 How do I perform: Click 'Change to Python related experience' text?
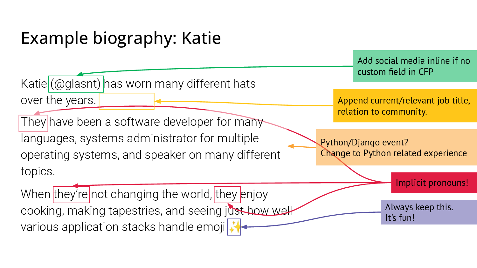(x=394, y=153)
